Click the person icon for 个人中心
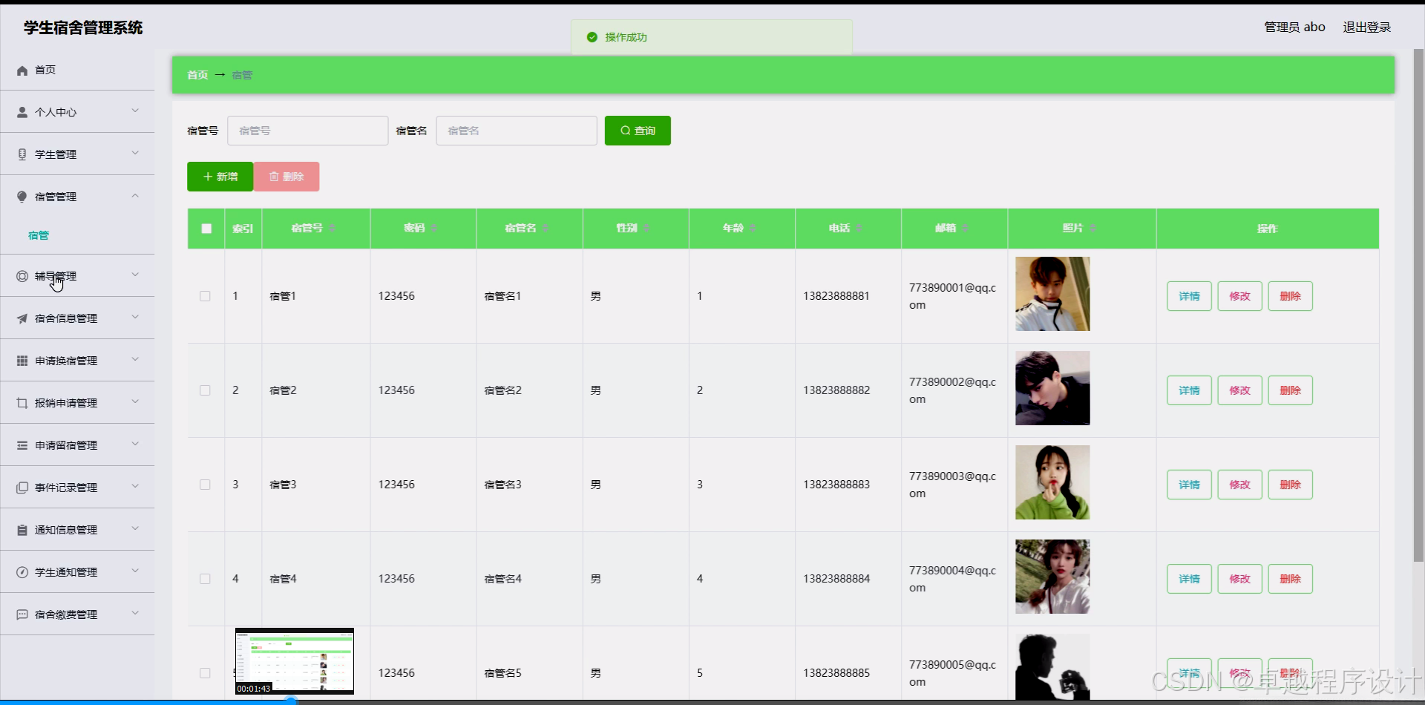 [21, 112]
